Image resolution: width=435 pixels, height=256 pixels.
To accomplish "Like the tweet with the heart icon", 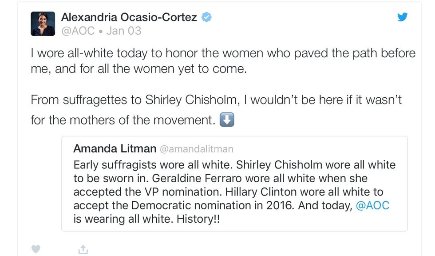I will tap(36, 250).
